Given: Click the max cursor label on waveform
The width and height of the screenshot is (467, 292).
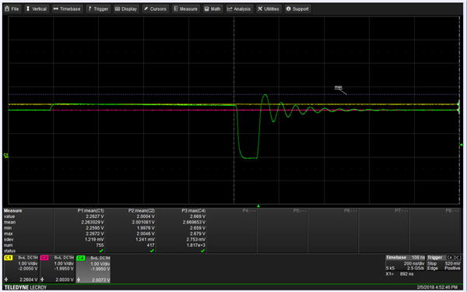Looking at the screenshot, I should click(339, 87).
